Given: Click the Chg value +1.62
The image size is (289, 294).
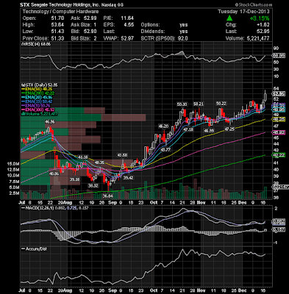Looking at the screenshot, I should point(263,25).
